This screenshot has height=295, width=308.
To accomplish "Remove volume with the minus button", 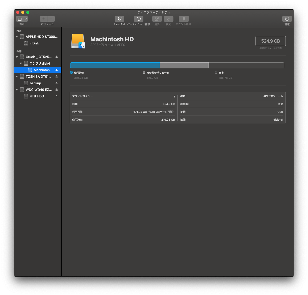I will (51, 19).
